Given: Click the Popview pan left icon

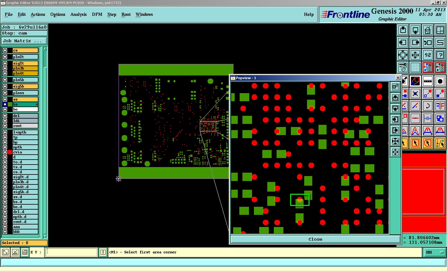Looking at the screenshot, I should pyautogui.click(x=395, y=120).
